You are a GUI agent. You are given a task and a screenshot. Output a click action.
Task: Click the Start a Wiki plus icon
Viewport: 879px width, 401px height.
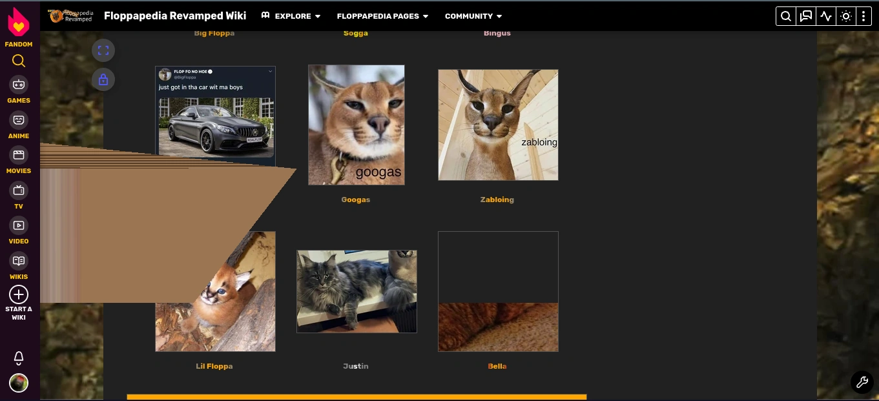click(19, 294)
